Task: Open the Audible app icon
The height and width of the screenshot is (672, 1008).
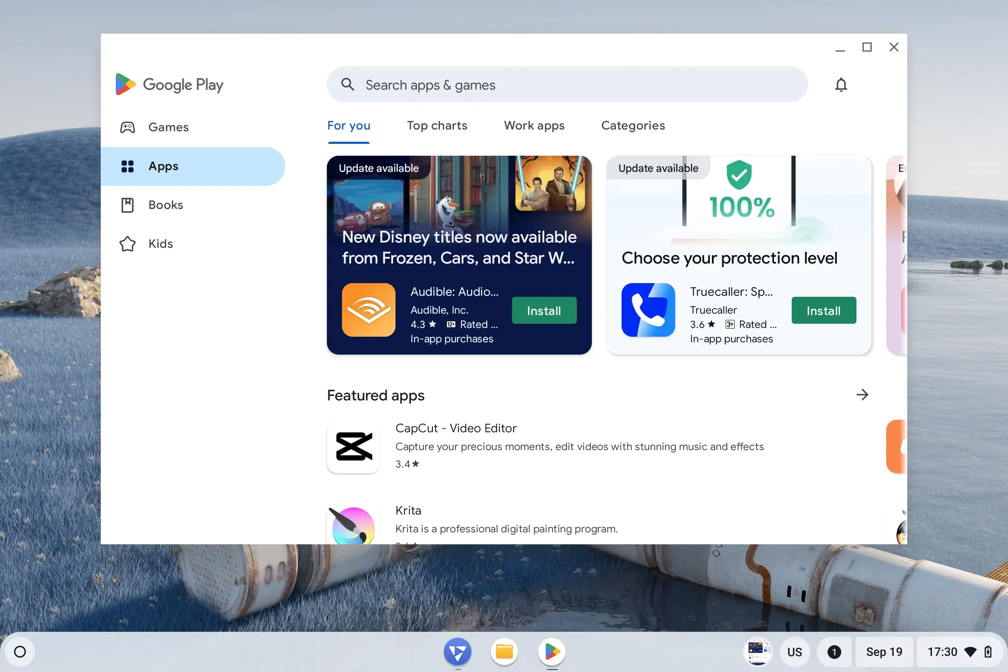Action: [x=369, y=310]
